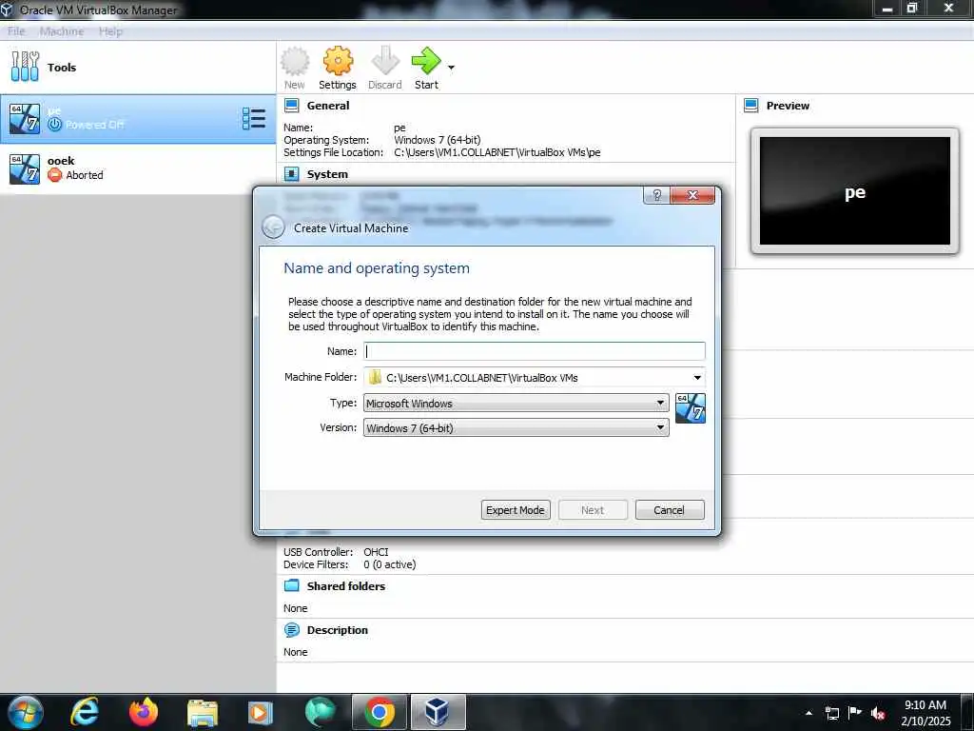Click the Expert Mode button

tap(515, 510)
